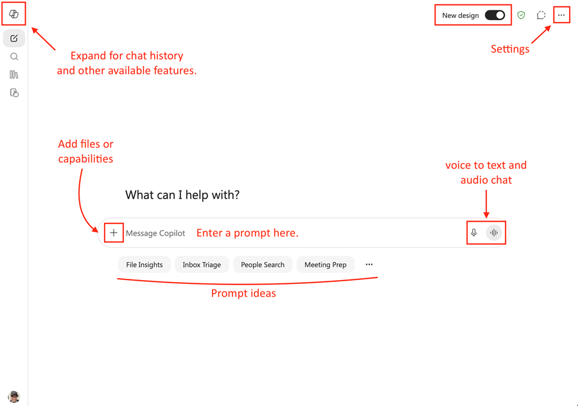Open the top-right three-dot settings menu

point(561,15)
